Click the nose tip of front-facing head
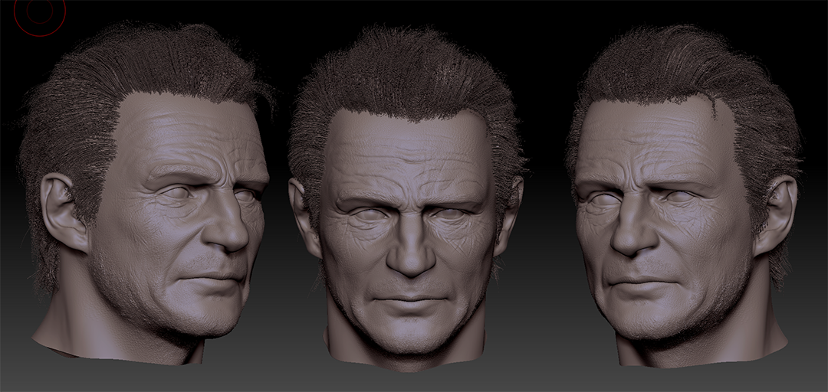 410,260
